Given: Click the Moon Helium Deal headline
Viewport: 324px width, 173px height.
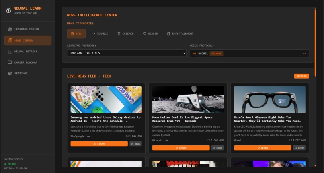Looking at the screenshot, I should tap(182, 119).
